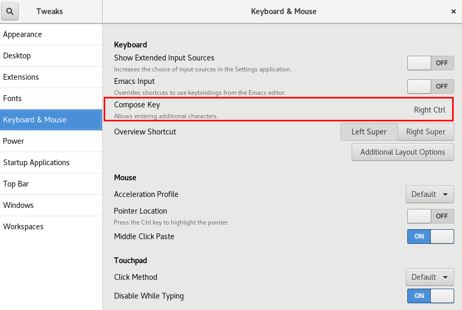Click the search magnifier icon
The image size is (462, 310).
(x=10, y=11)
